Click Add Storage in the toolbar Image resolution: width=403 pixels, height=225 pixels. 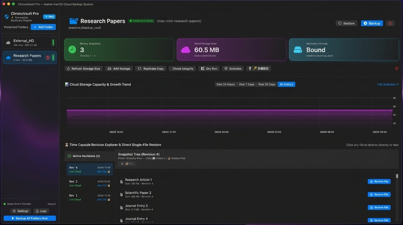point(119,69)
